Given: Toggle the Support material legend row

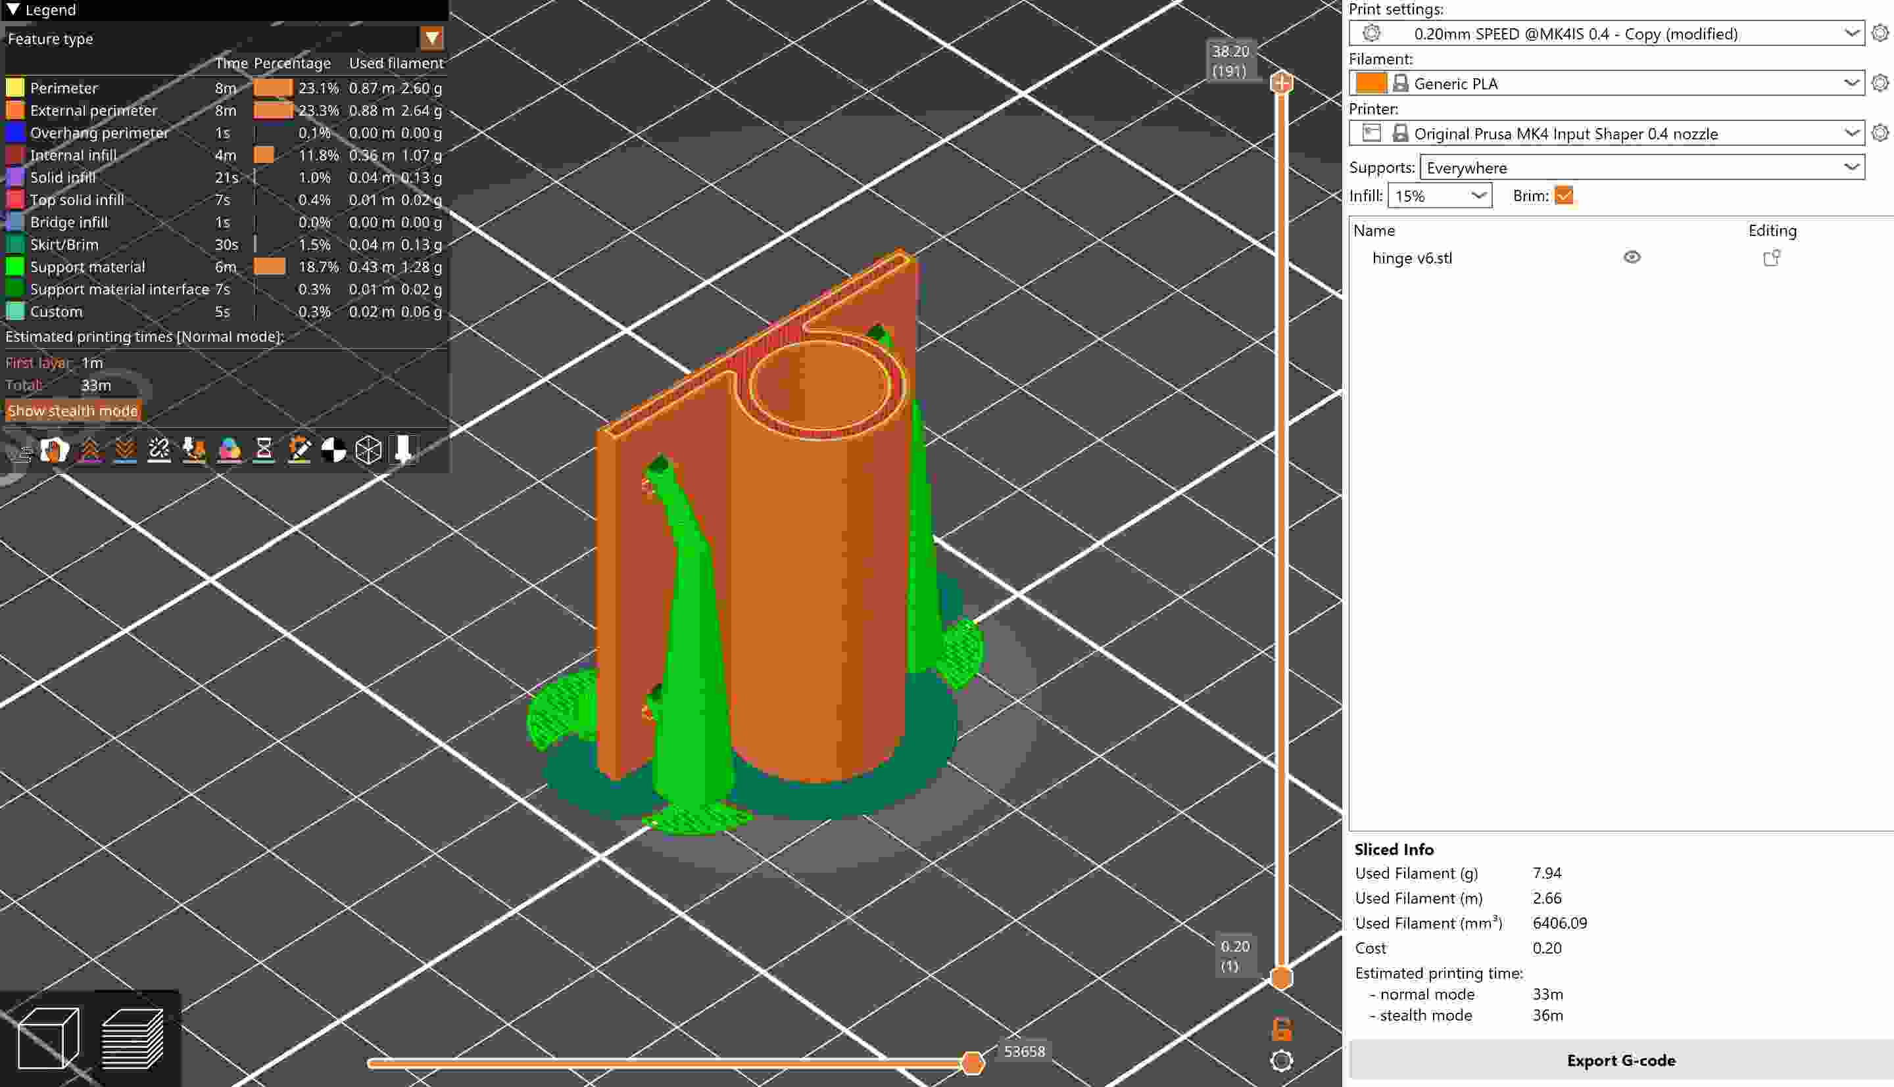Looking at the screenshot, I should pos(87,267).
